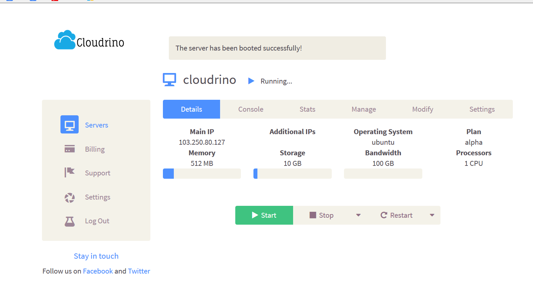This screenshot has width=533, height=298.
Task: Click the Settings aperture icon in sidebar
Action: [x=69, y=198]
